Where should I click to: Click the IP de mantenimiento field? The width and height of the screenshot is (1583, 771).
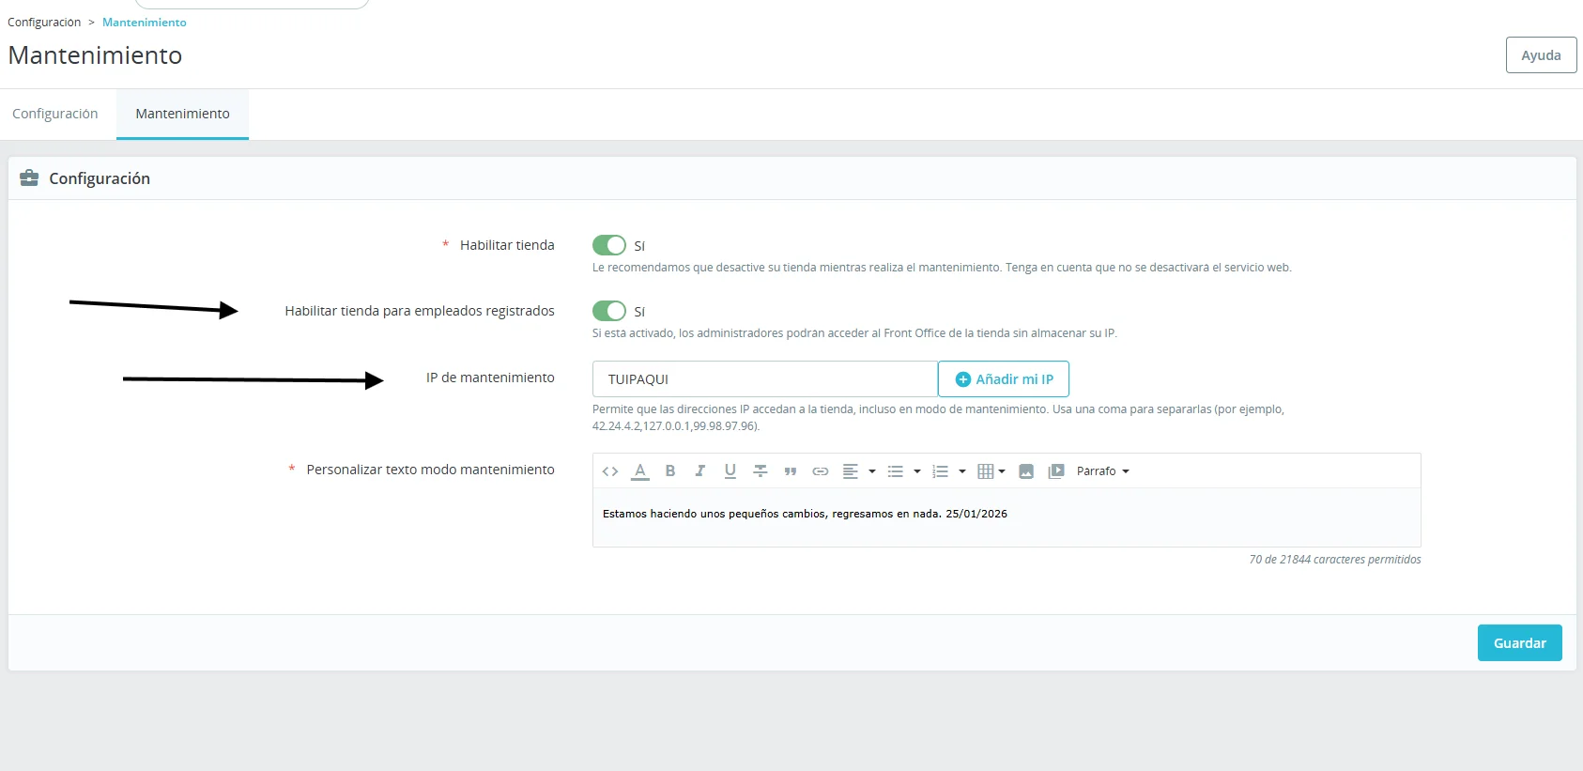click(764, 379)
